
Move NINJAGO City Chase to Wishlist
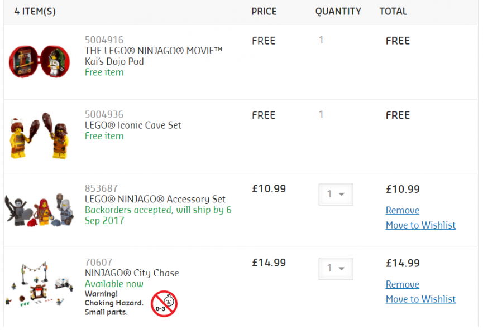[420, 299]
